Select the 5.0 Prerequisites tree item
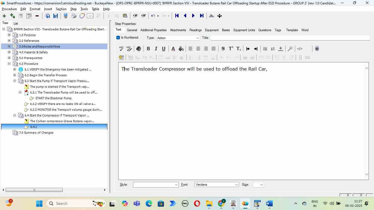The width and height of the screenshot is (374, 210). click(x=31, y=58)
